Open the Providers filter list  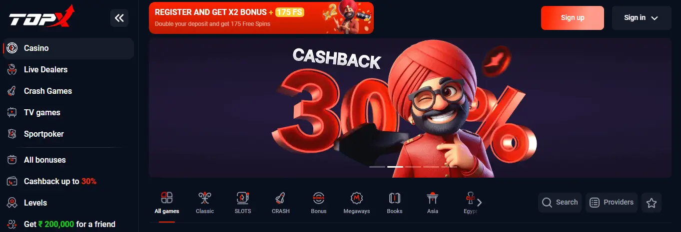coord(612,203)
